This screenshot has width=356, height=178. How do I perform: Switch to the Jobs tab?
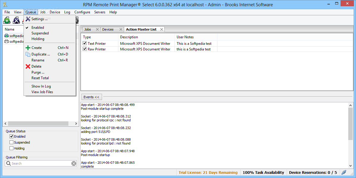pyautogui.click(x=88, y=29)
